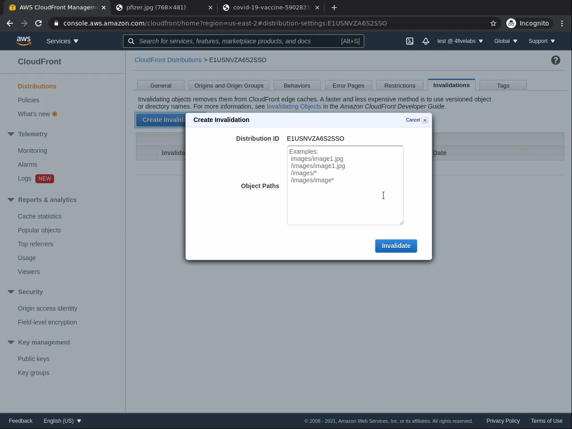Image resolution: width=572 pixels, height=429 pixels.
Task: Close the pfizer.jpg tab
Action: (x=210, y=8)
